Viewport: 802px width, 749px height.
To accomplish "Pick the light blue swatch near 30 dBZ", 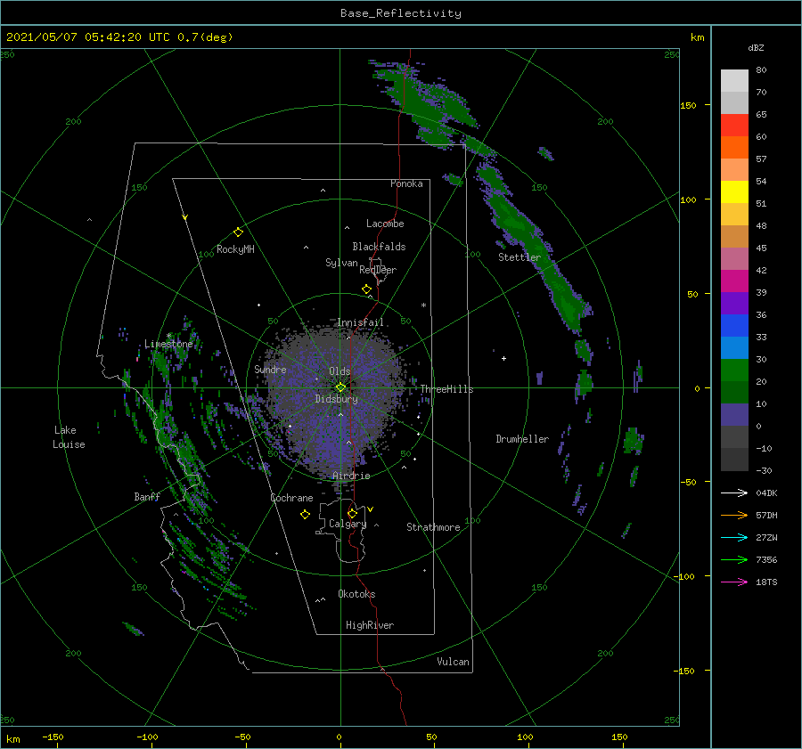I will coord(734,347).
